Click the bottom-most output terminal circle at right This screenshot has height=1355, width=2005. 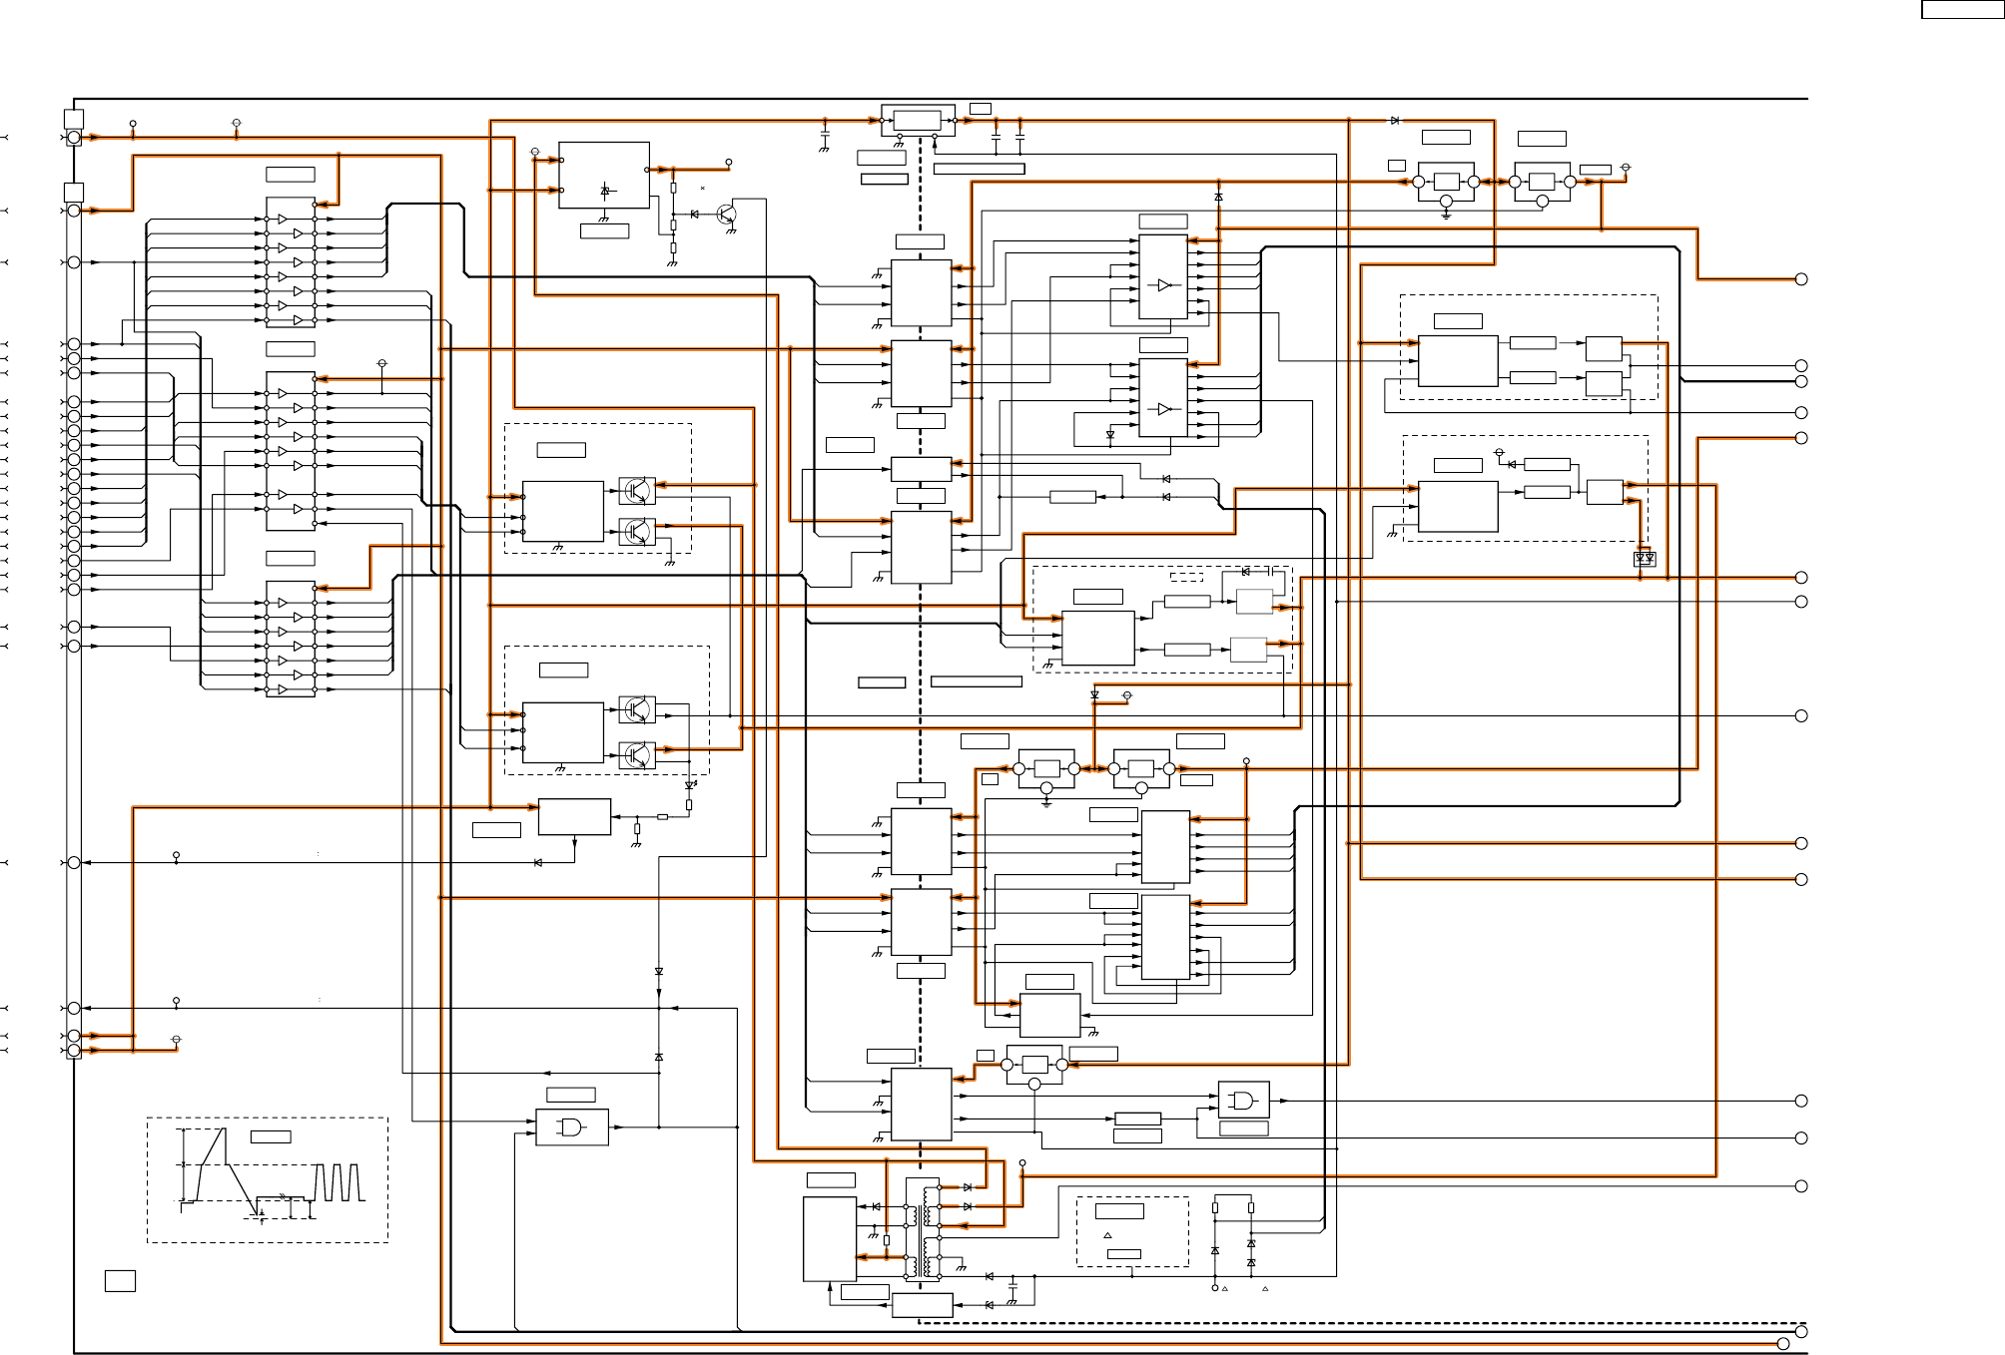coord(1782,1344)
